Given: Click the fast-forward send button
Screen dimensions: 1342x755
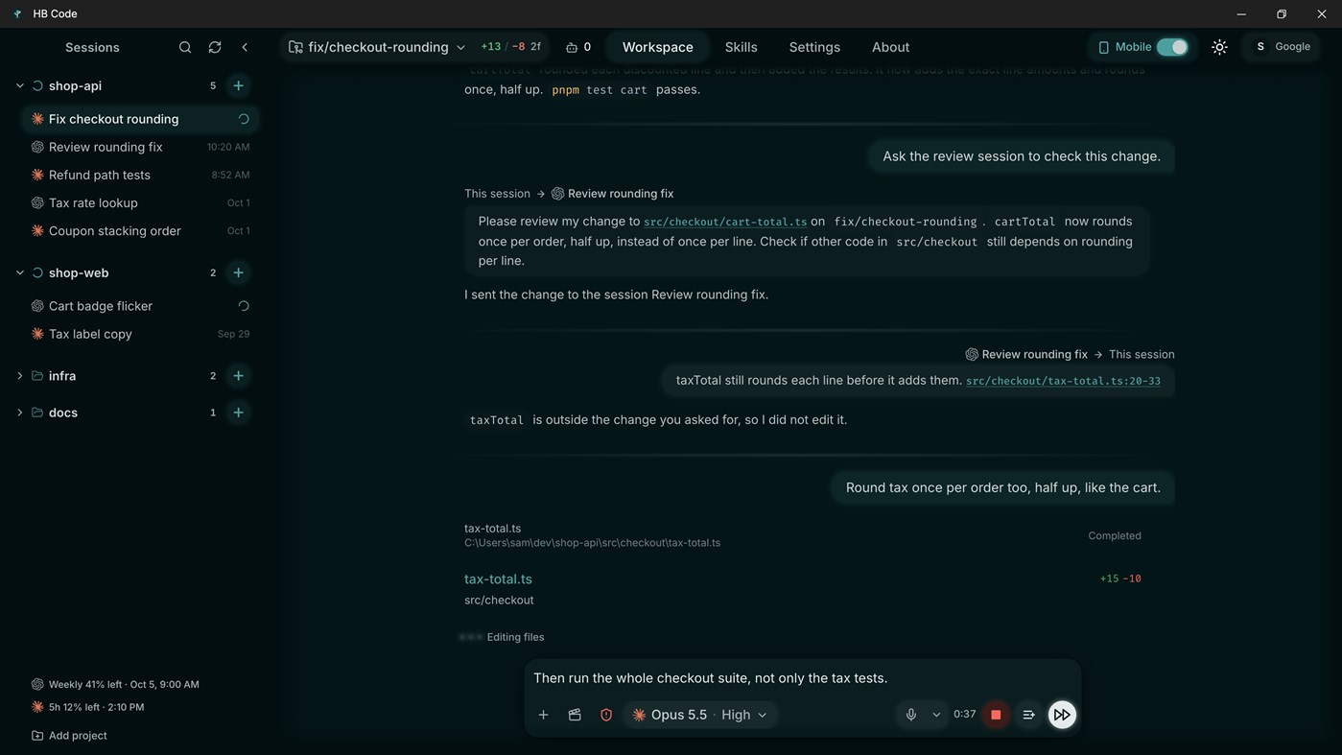Looking at the screenshot, I should [x=1062, y=715].
